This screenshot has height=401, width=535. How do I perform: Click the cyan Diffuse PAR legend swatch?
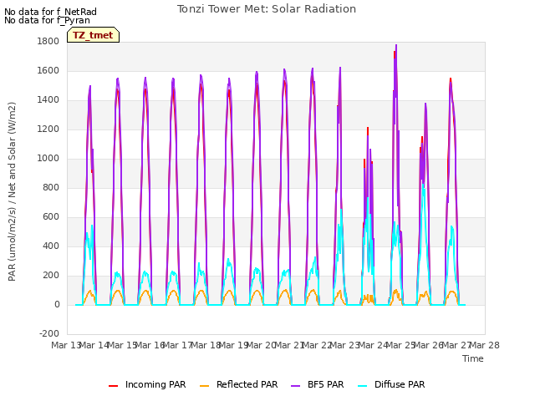(x=362, y=386)
